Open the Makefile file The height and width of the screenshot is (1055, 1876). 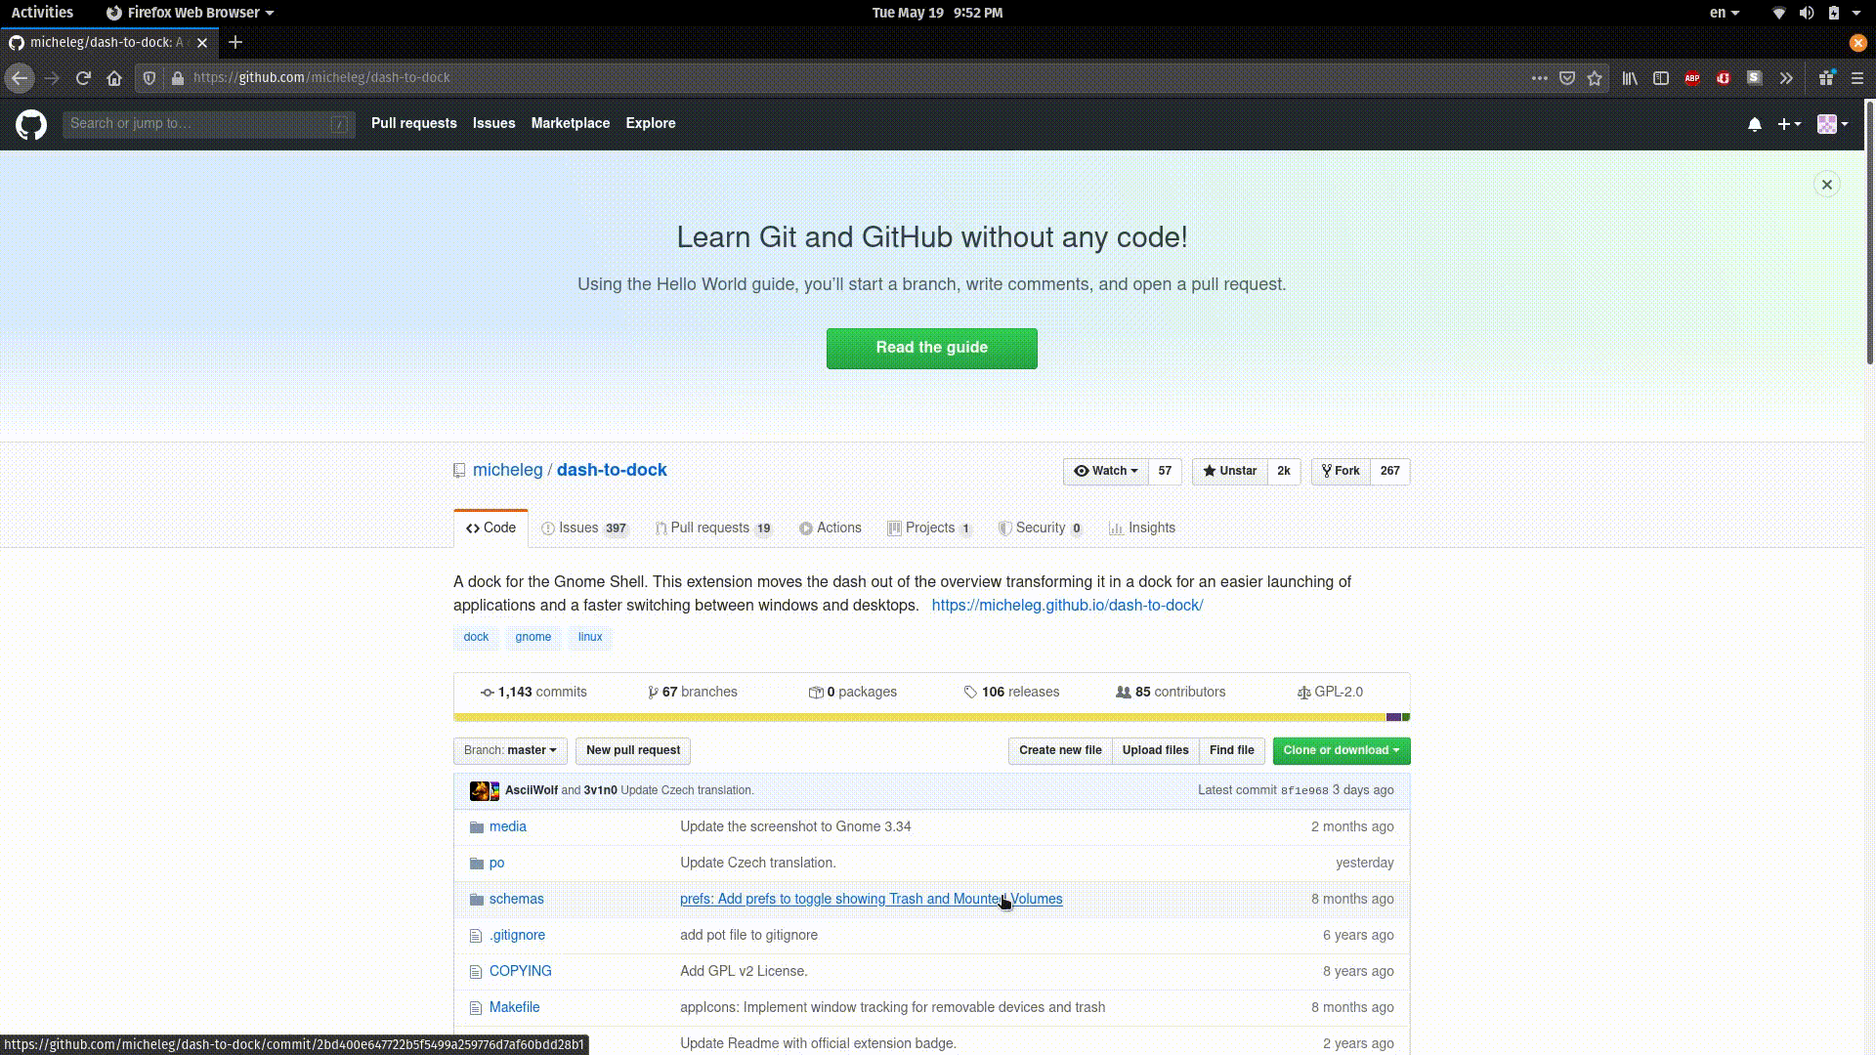click(x=514, y=1007)
